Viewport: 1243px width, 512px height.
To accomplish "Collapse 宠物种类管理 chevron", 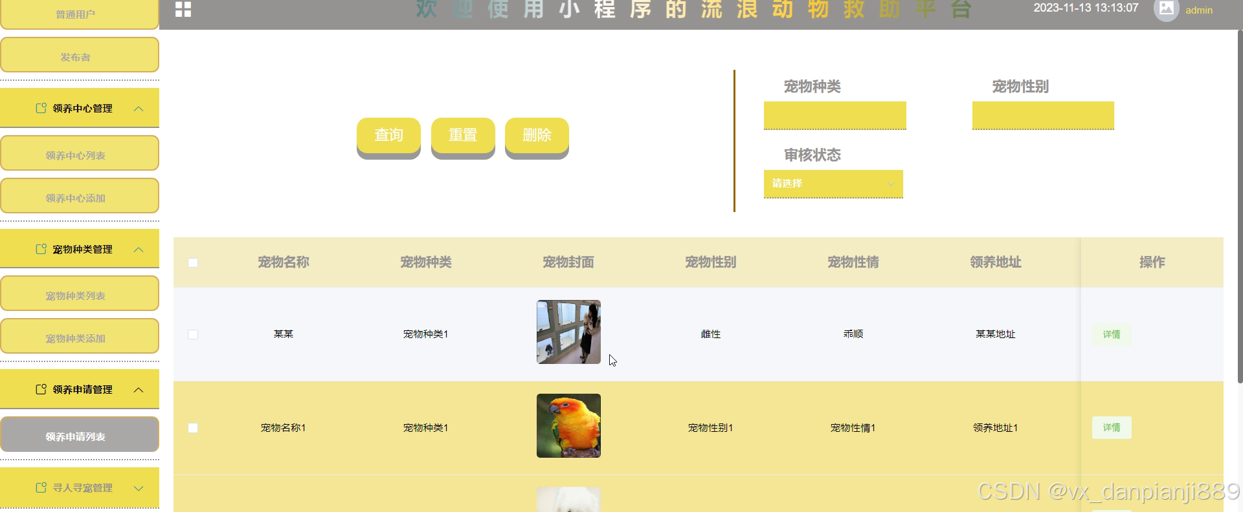I will [139, 250].
